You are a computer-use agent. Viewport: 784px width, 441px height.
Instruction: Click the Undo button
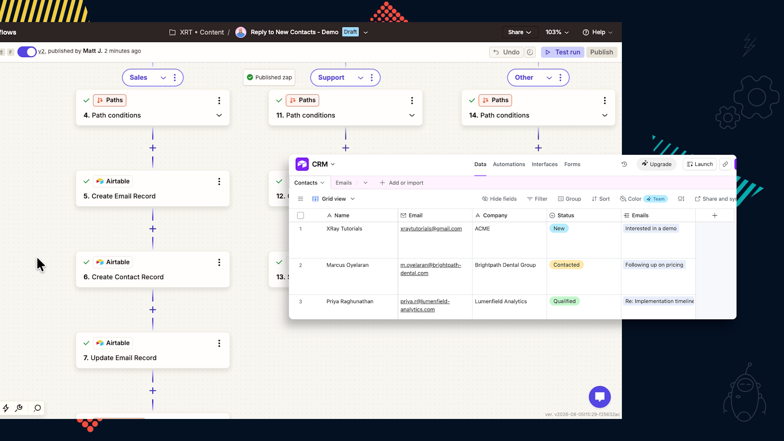tap(506, 52)
